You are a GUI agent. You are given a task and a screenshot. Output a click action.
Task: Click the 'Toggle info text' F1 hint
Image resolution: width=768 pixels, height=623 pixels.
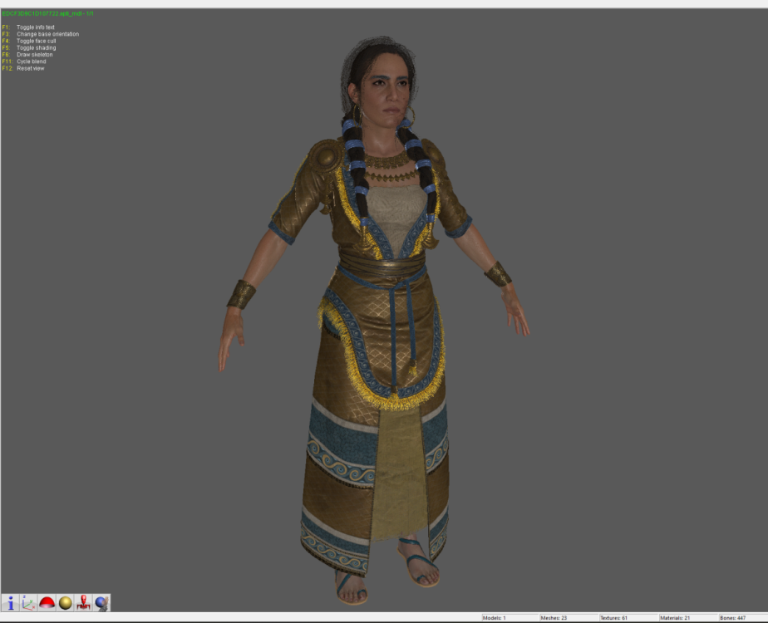tap(35, 27)
